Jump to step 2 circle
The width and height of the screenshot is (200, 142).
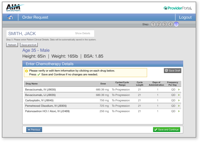159,24
